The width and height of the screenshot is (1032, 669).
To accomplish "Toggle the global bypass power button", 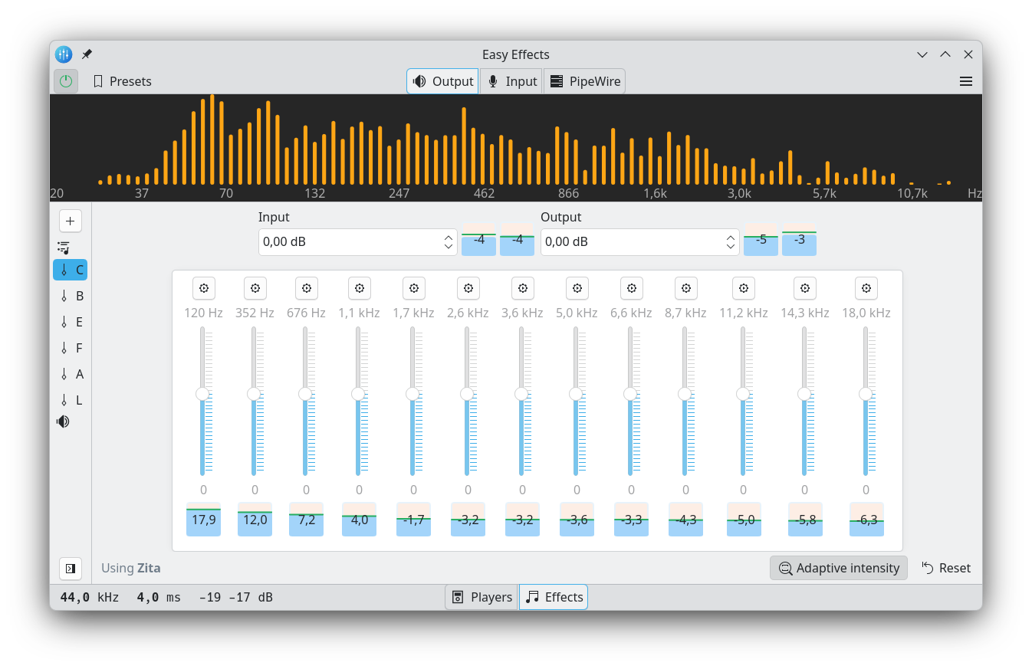I will click(66, 81).
